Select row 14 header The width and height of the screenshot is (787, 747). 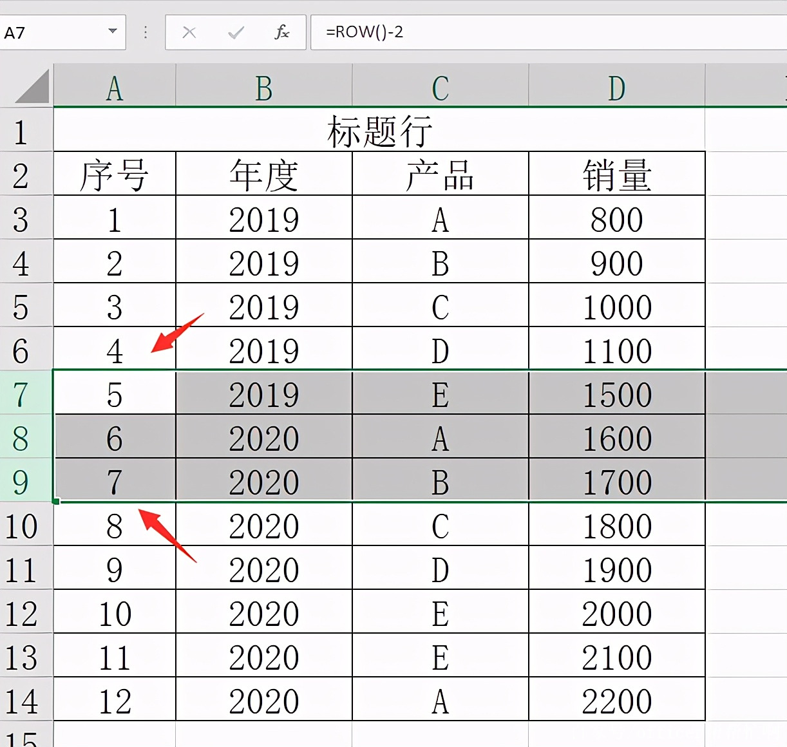[x=21, y=701]
